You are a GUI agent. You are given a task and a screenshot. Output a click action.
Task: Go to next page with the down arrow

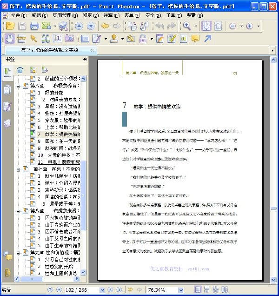click(91, 26)
